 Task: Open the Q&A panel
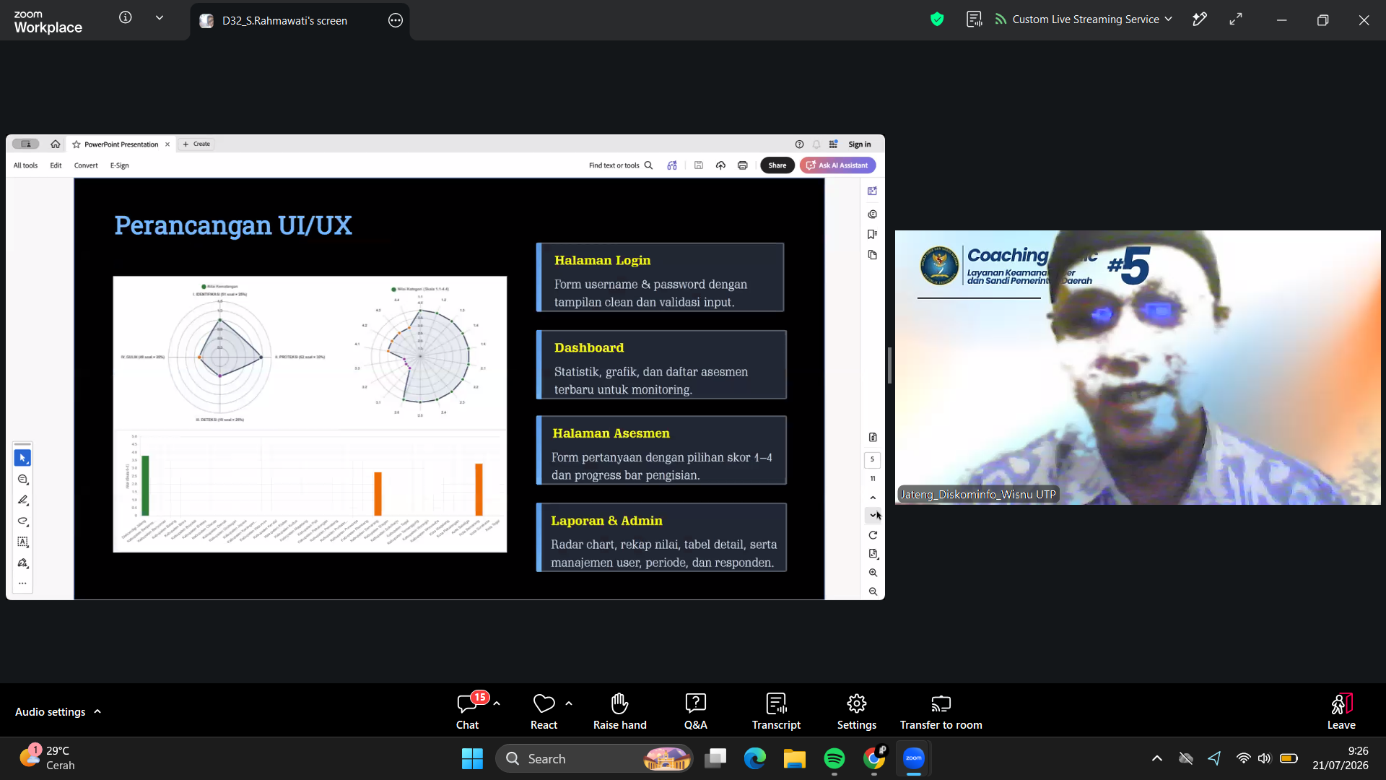coord(695,711)
